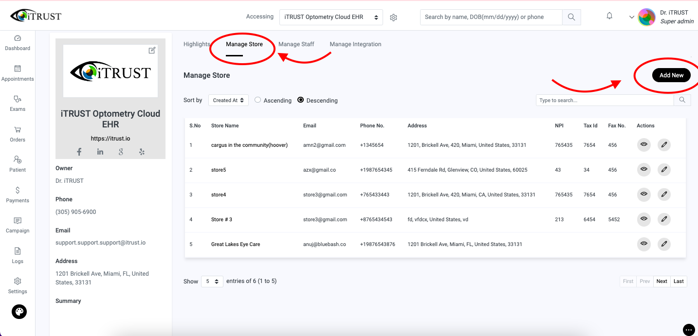Switch to the Manage Integration tab
This screenshot has height=336, width=698.
tap(355, 44)
